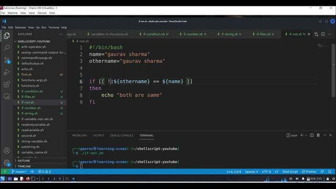
Task: Switch to workspace 4 on the taskbar
Action: click(x=60, y=178)
